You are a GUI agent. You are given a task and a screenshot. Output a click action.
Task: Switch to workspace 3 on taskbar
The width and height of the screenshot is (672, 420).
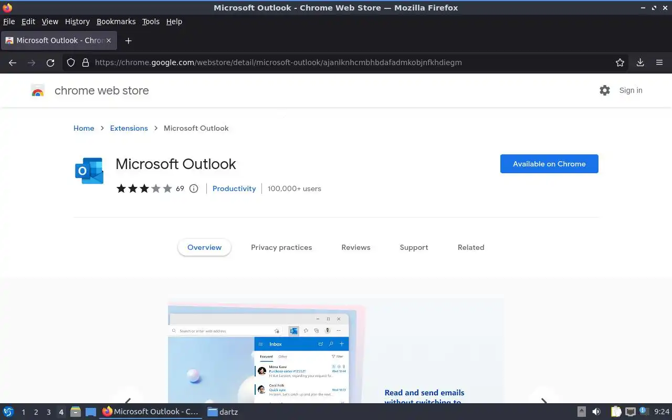(x=48, y=412)
